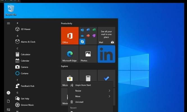Open Cortana app entry
Viewport: 187px width, 112px height.
tap(22, 73)
